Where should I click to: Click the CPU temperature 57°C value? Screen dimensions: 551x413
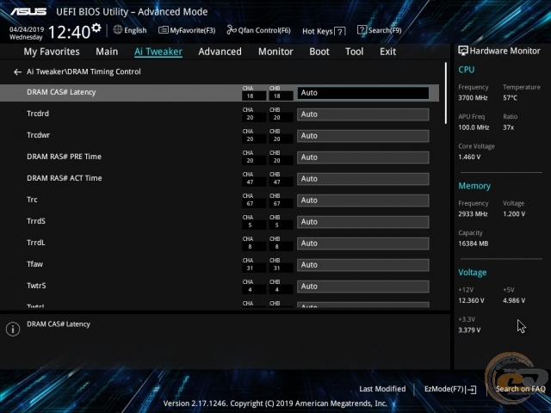pyautogui.click(x=510, y=98)
